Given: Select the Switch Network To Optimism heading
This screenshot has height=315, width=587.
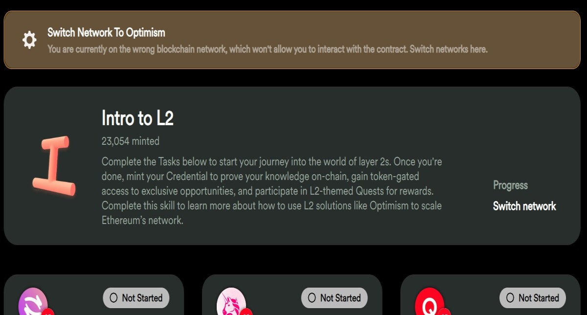Looking at the screenshot, I should point(106,33).
